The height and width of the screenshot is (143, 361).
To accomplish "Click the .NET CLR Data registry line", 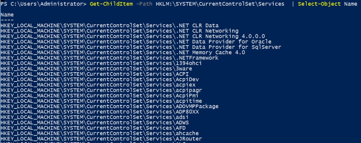I will 110,26.
